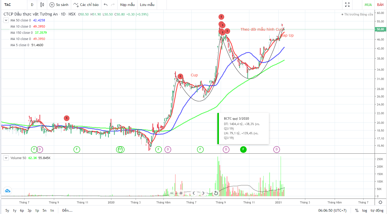Viewport: 387px width, 214px height.
Task: Open the Các chỉ báo indicators menu
Action: coord(86,5)
